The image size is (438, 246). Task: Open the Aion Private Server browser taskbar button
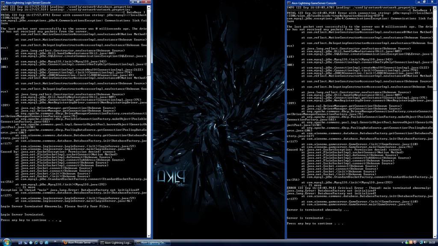point(79,242)
